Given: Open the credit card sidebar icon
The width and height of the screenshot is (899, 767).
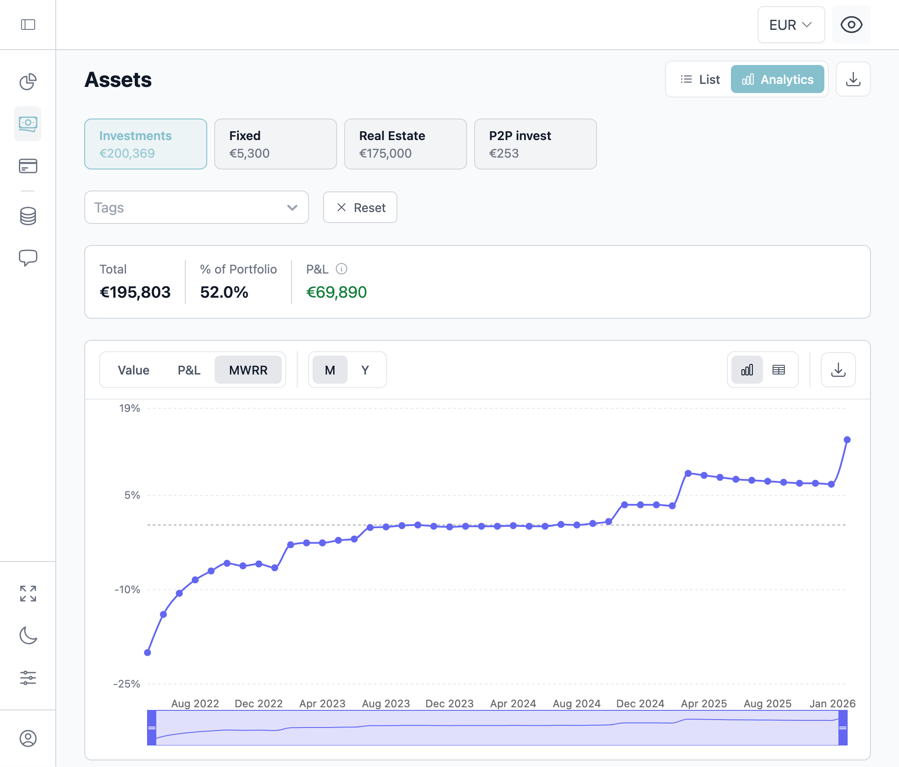Looking at the screenshot, I should point(28,166).
